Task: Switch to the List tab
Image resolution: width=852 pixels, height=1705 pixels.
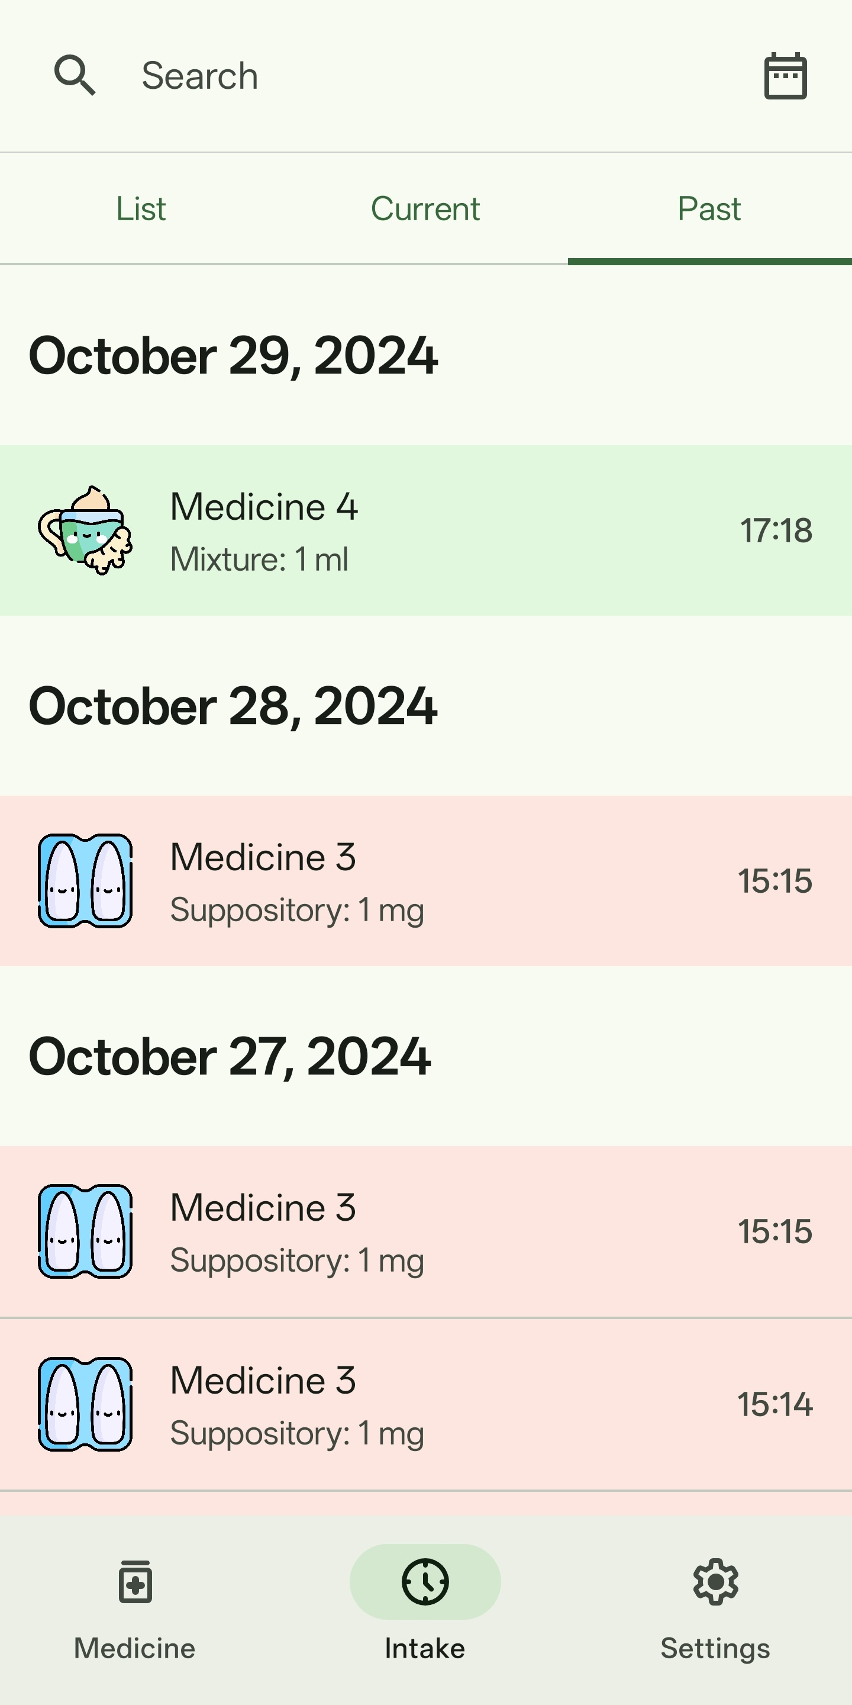Action: point(141,209)
